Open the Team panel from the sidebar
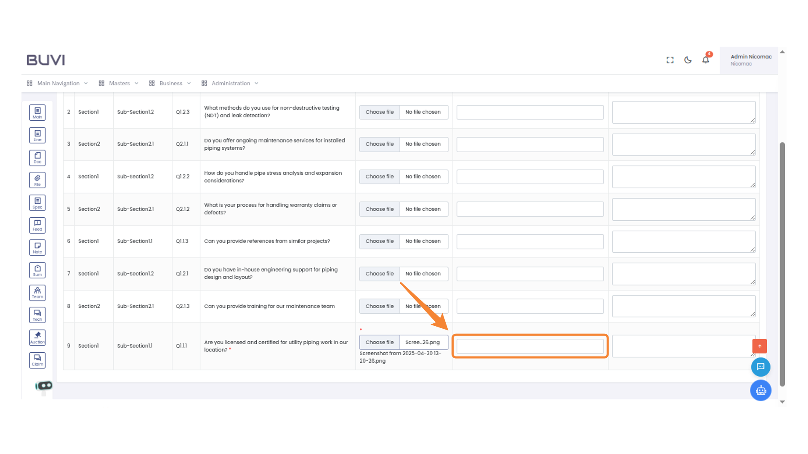The height and width of the screenshot is (454, 808). click(37, 293)
